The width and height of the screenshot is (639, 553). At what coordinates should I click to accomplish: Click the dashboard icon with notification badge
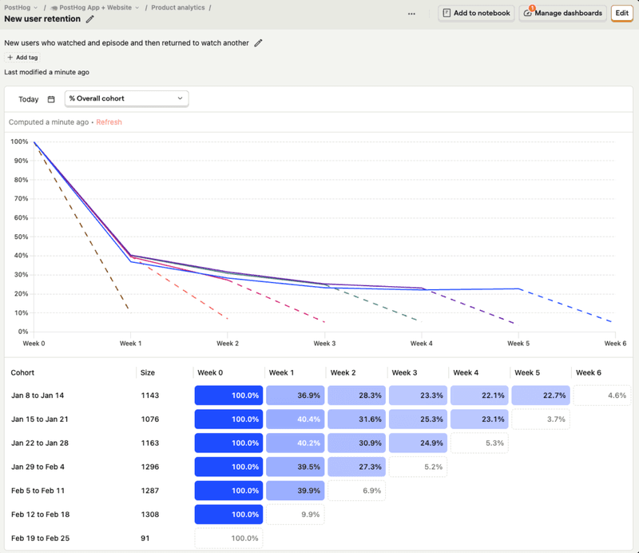tap(528, 14)
